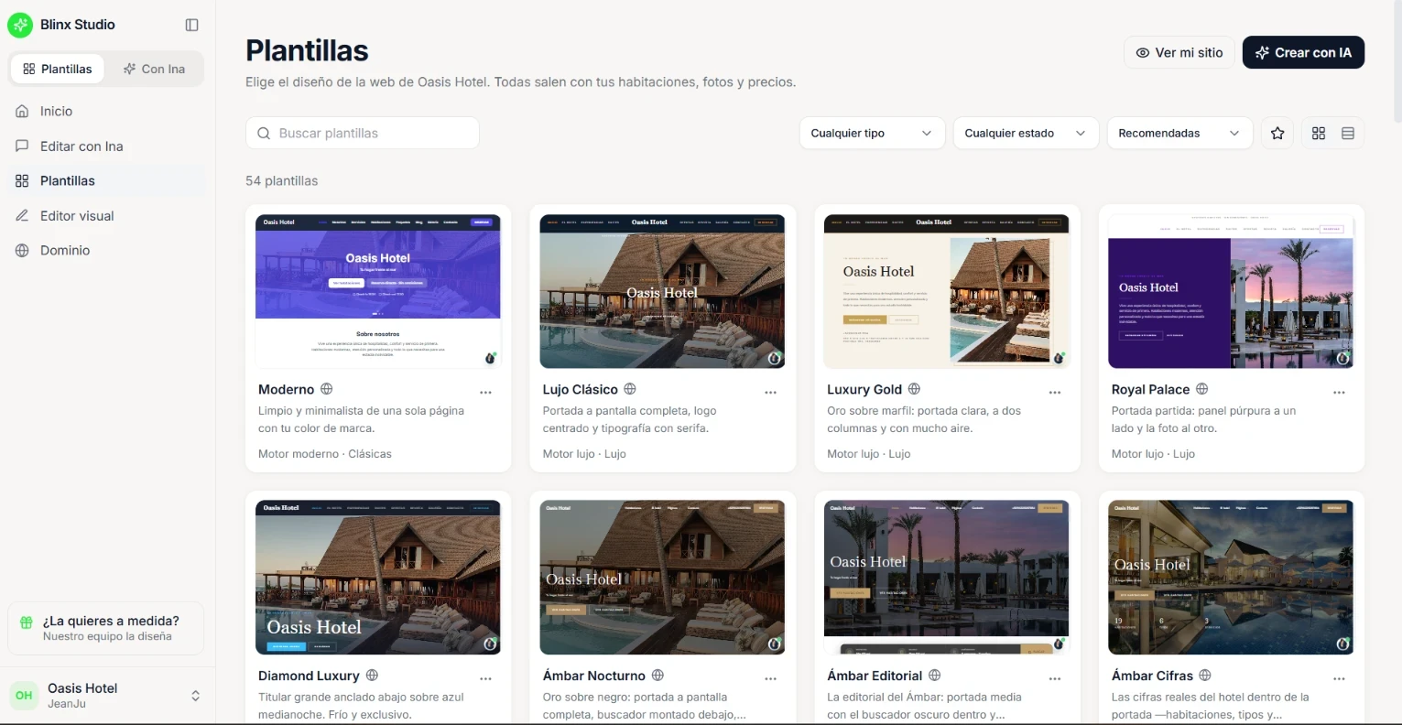The width and height of the screenshot is (1402, 725).
Task: Open the Cualquier tipo dropdown
Action: tap(872, 133)
